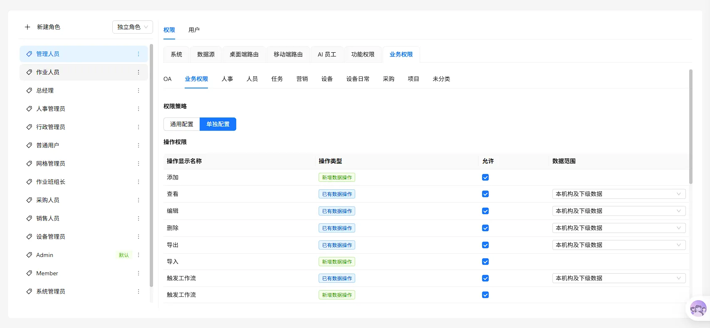Switch to the 系统 tab
Screen dimensions: 710x328
[x=176, y=54]
